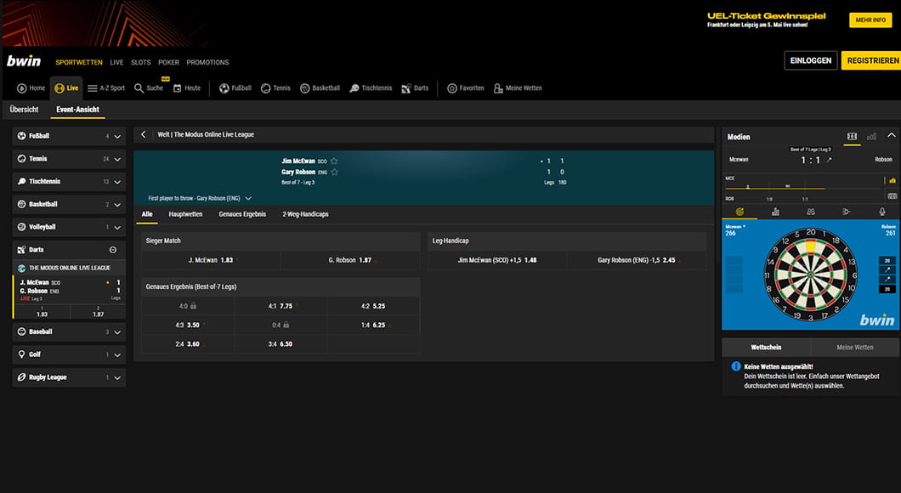The image size is (901, 493).
Task: Pick exact result 4:1 at 7.75
Action: [280, 306]
